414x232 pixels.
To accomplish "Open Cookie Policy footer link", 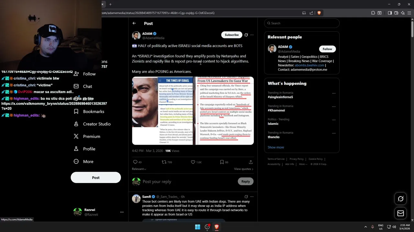I will [x=316, y=159].
